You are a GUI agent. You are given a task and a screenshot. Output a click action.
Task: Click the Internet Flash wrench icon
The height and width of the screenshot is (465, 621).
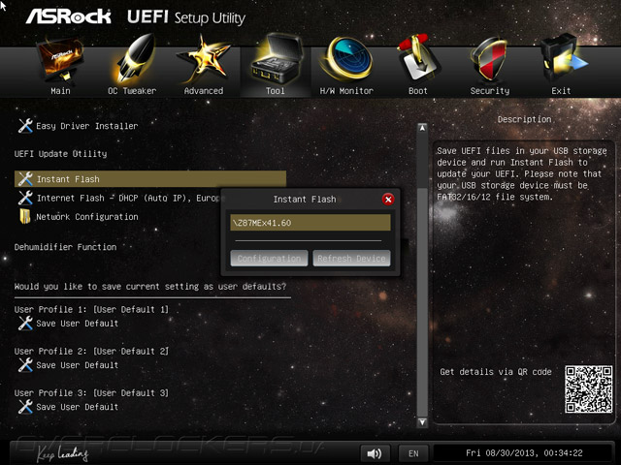point(25,198)
